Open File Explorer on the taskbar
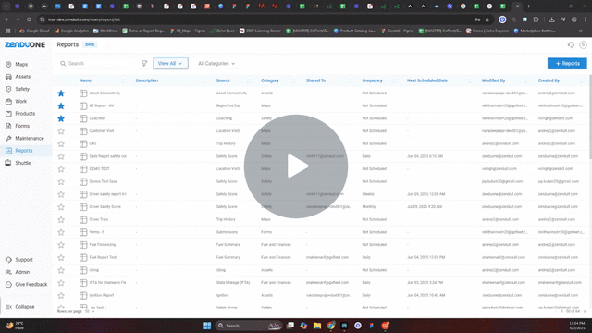 point(317,326)
